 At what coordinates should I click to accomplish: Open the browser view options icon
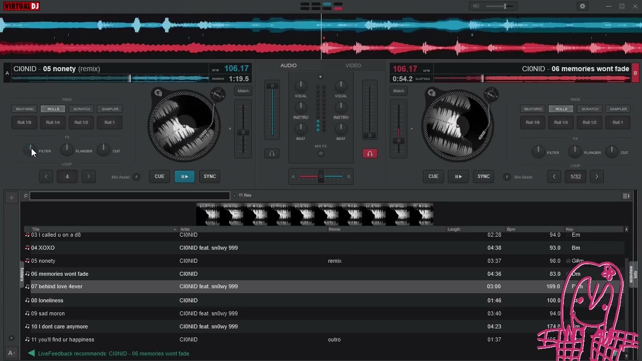(626, 196)
